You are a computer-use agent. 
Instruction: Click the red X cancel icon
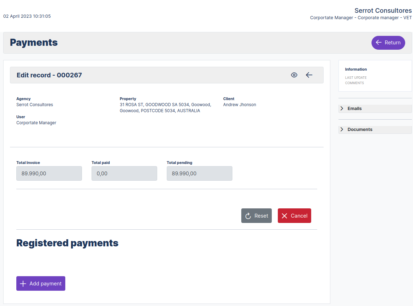[x=284, y=215]
